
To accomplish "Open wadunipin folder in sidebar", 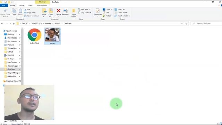I will pyautogui.click(x=12, y=76).
